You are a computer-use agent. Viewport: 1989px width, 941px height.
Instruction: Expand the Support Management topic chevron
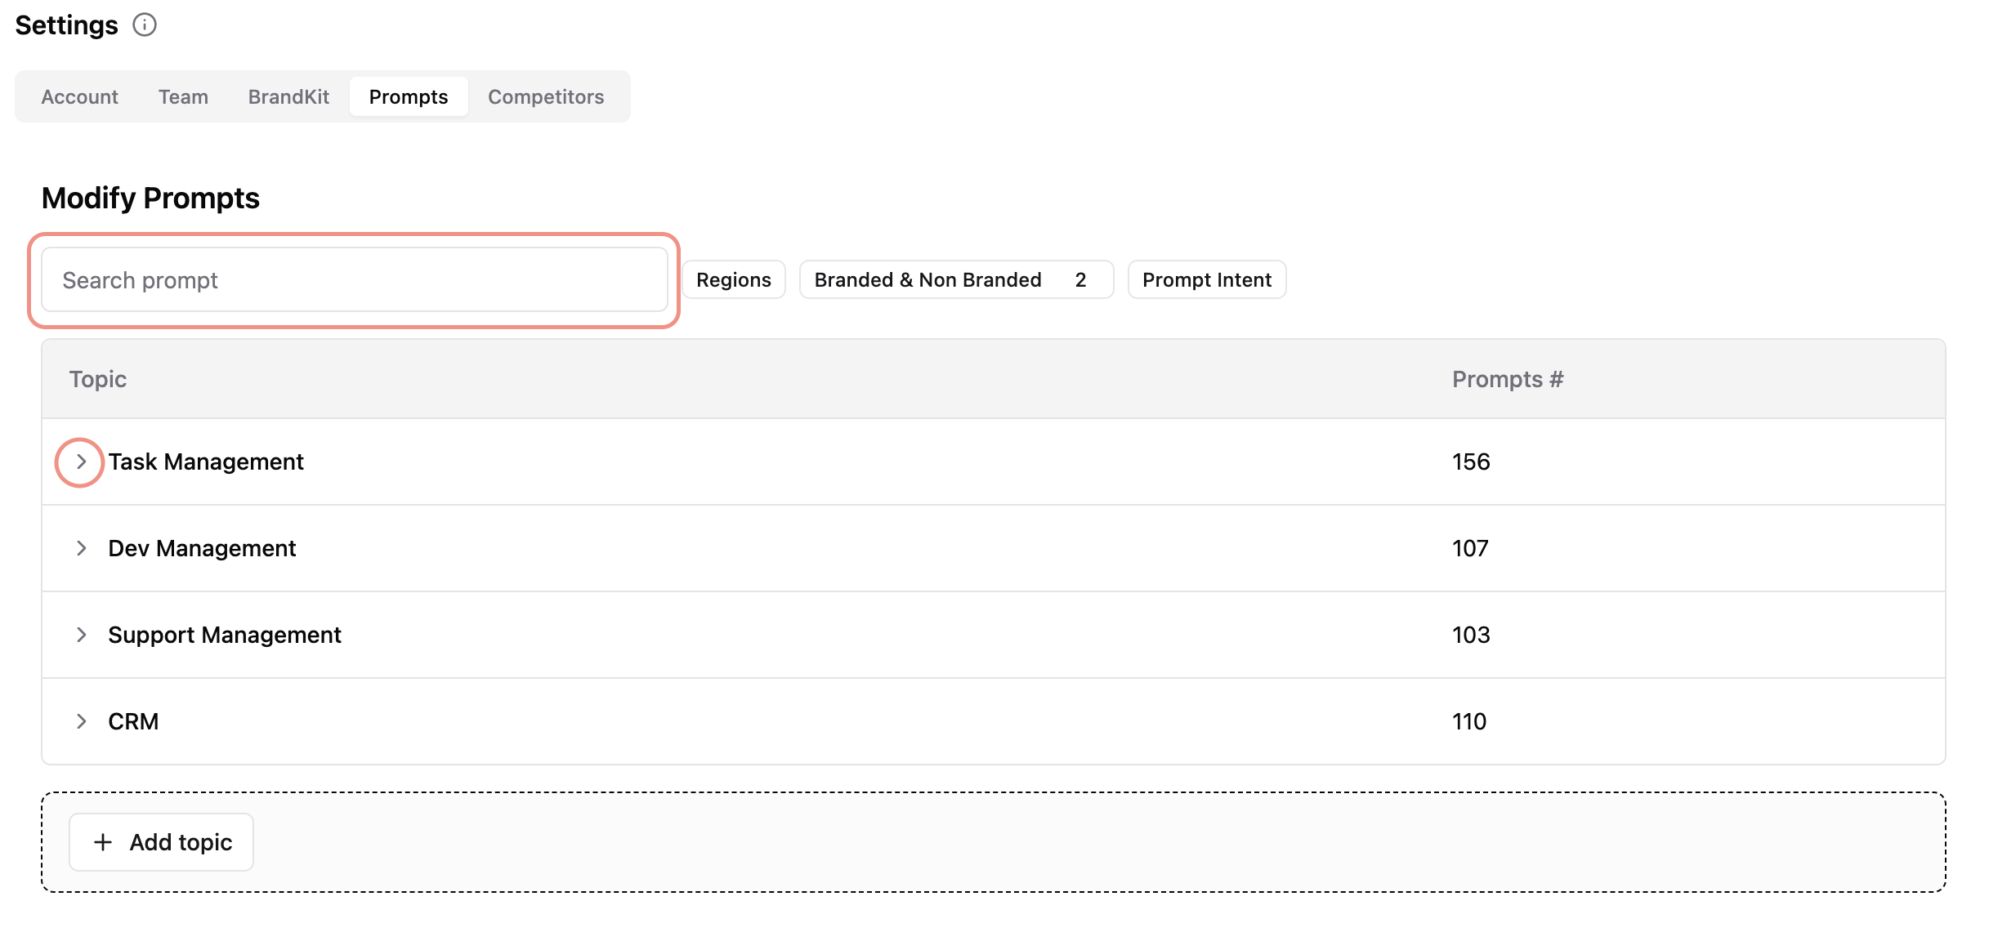(x=80, y=636)
